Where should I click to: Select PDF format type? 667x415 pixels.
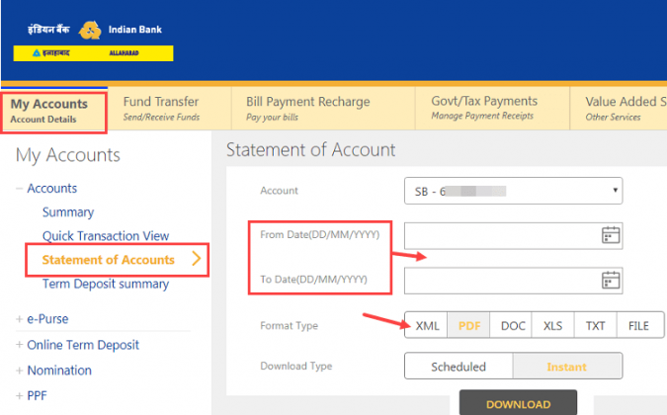pyautogui.click(x=468, y=326)
